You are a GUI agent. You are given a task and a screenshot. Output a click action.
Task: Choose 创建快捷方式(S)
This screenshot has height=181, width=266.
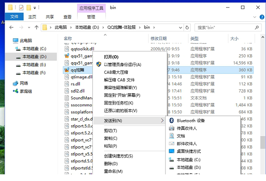(x=130, y=156)
